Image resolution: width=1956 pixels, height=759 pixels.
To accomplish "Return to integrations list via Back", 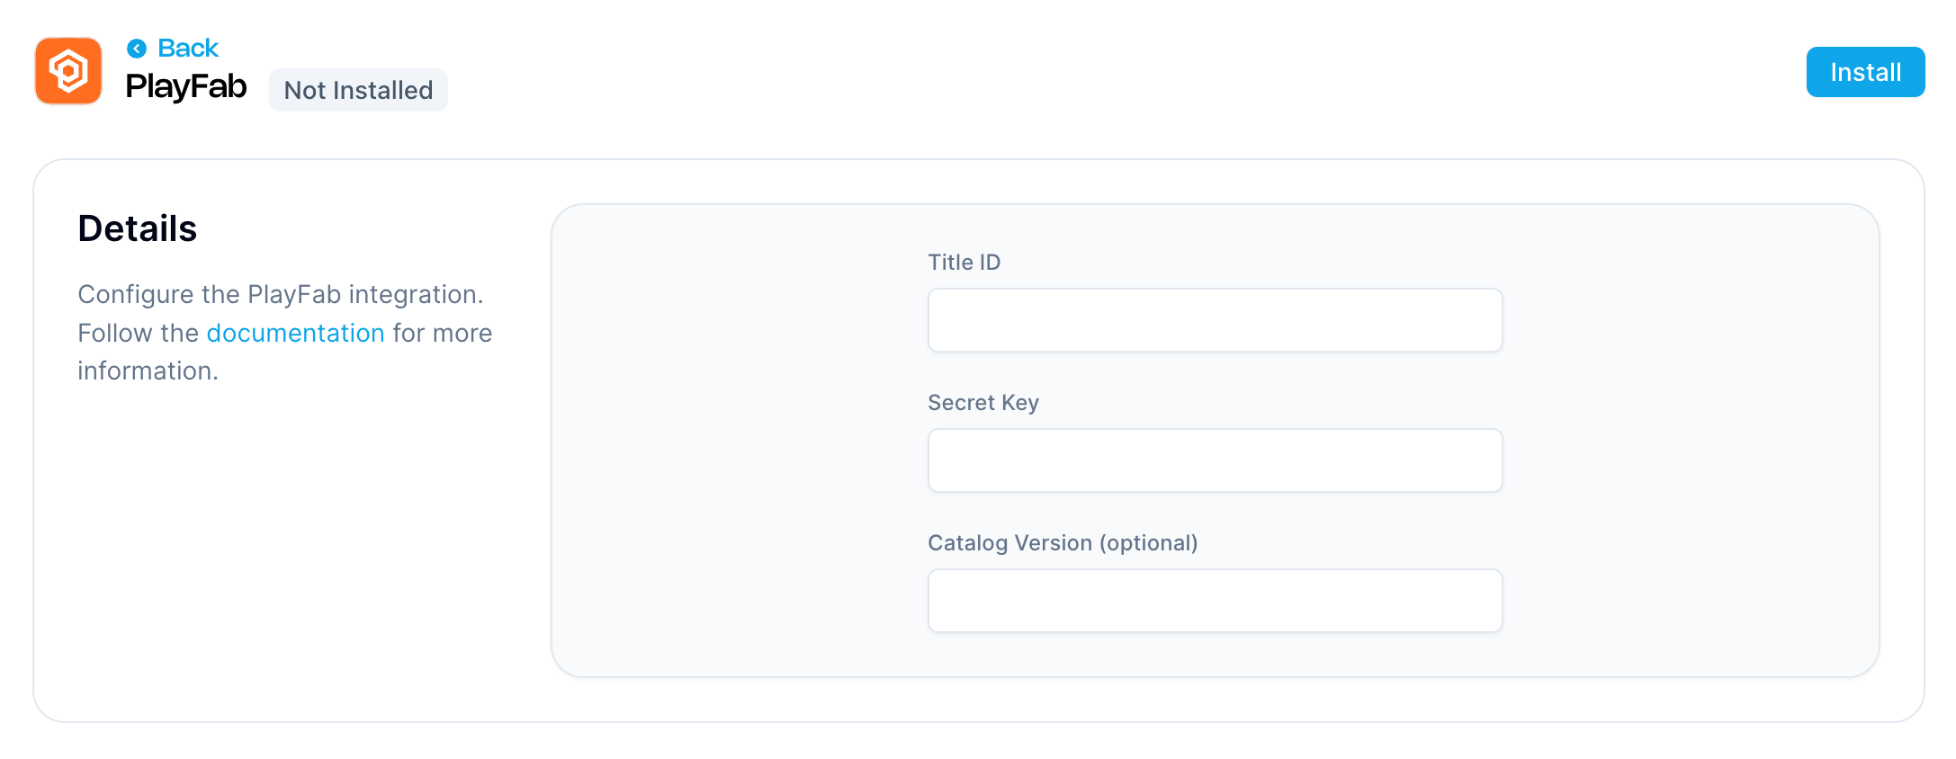I will 185,48.
